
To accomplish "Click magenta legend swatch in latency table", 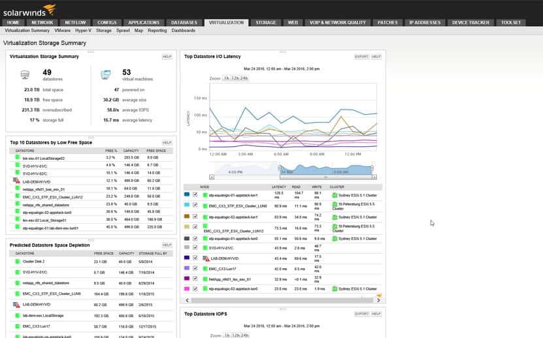I will (x=187, y=288).
